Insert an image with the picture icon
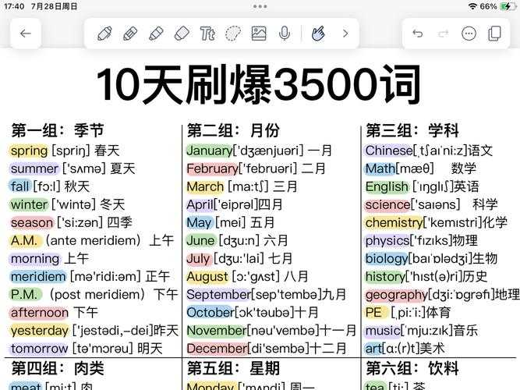The height and width of the screenshot is (390, 520). pyautogui.click(x=259, y=34)
